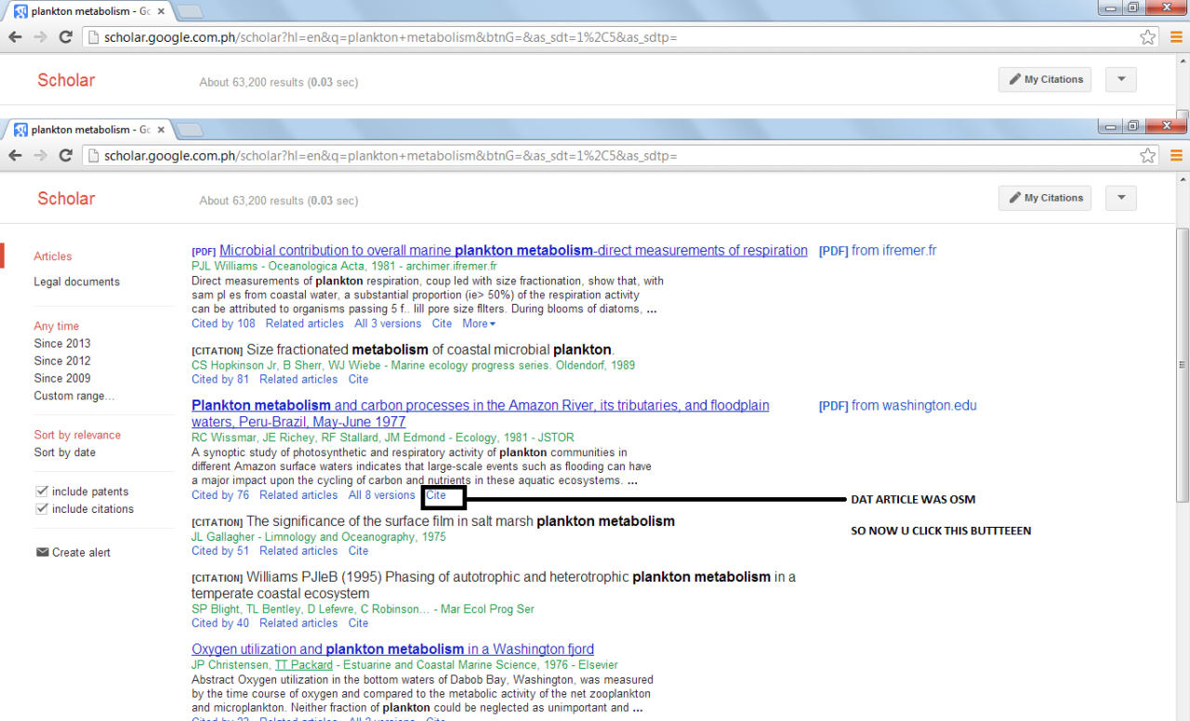
Task: Open All 3 versions link
Action: point(388,323)
